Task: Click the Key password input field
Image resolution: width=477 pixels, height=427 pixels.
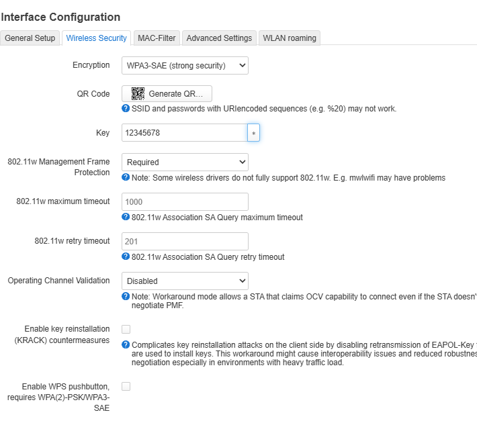Action: coord(184,133)
